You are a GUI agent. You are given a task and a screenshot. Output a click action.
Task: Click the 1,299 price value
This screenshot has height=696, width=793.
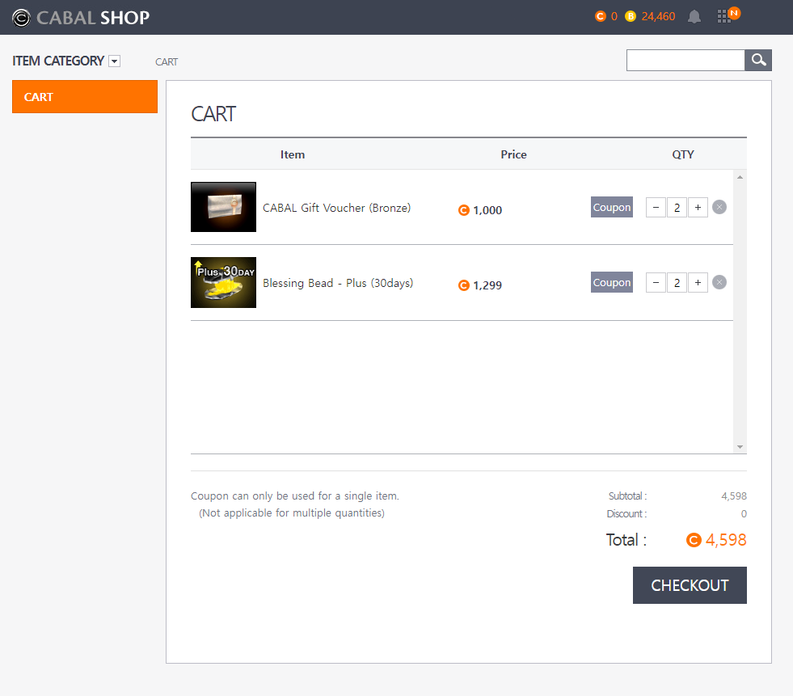[x=487, y=285]
